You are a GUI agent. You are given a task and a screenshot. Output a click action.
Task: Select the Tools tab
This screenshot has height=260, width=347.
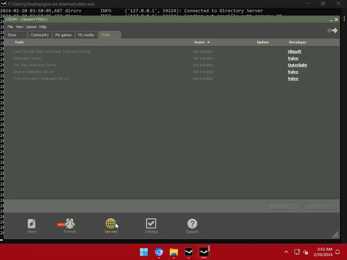[109, 35]
